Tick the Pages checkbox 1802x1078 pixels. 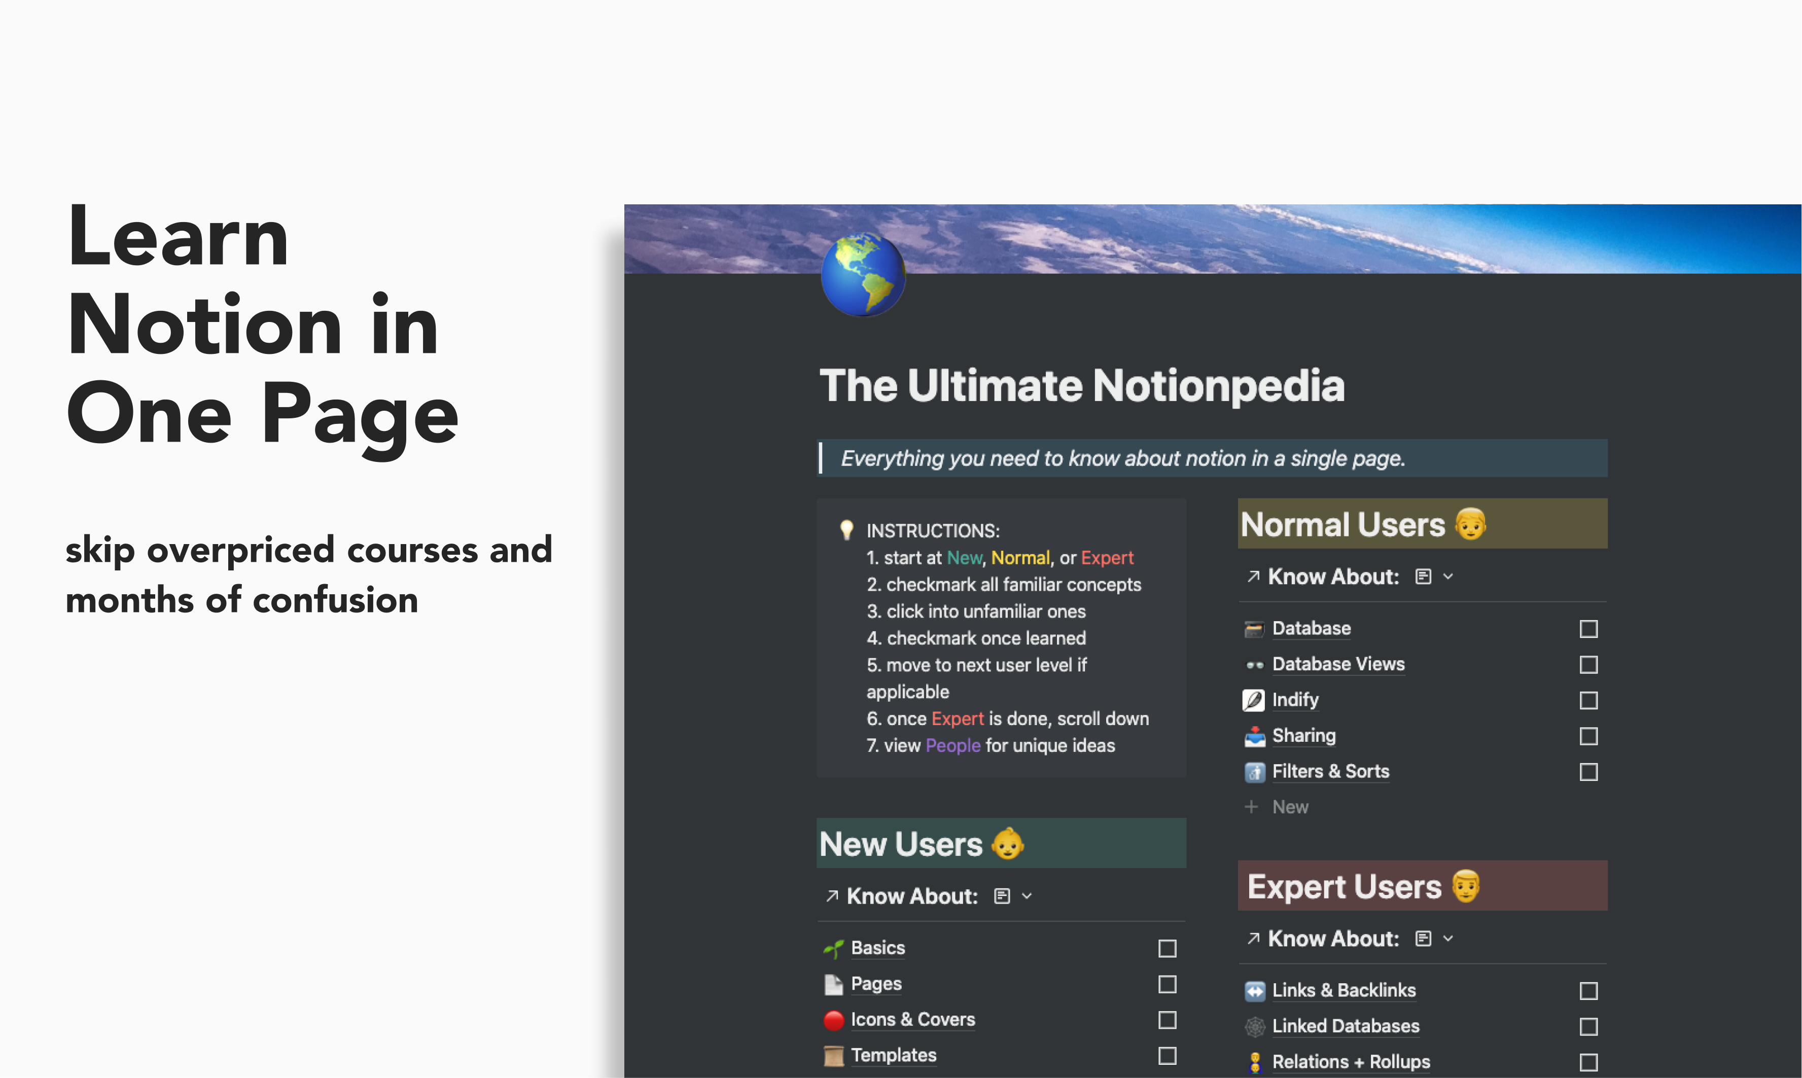click(x=1167, y=984)
